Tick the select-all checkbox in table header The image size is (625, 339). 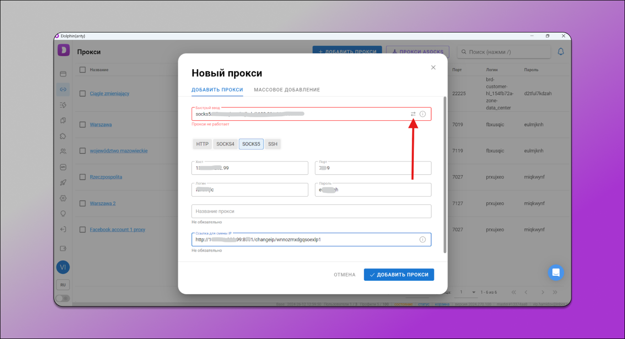click(x=83, y=70)
